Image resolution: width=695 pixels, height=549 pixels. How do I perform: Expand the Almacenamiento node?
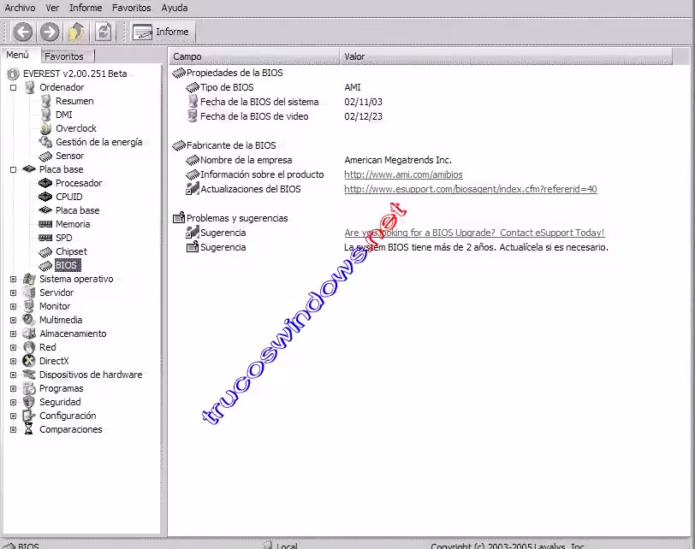click(x=14, y=334)
